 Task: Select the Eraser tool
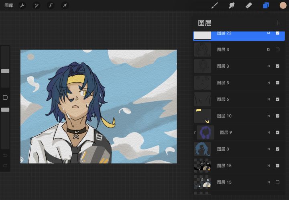248,6
